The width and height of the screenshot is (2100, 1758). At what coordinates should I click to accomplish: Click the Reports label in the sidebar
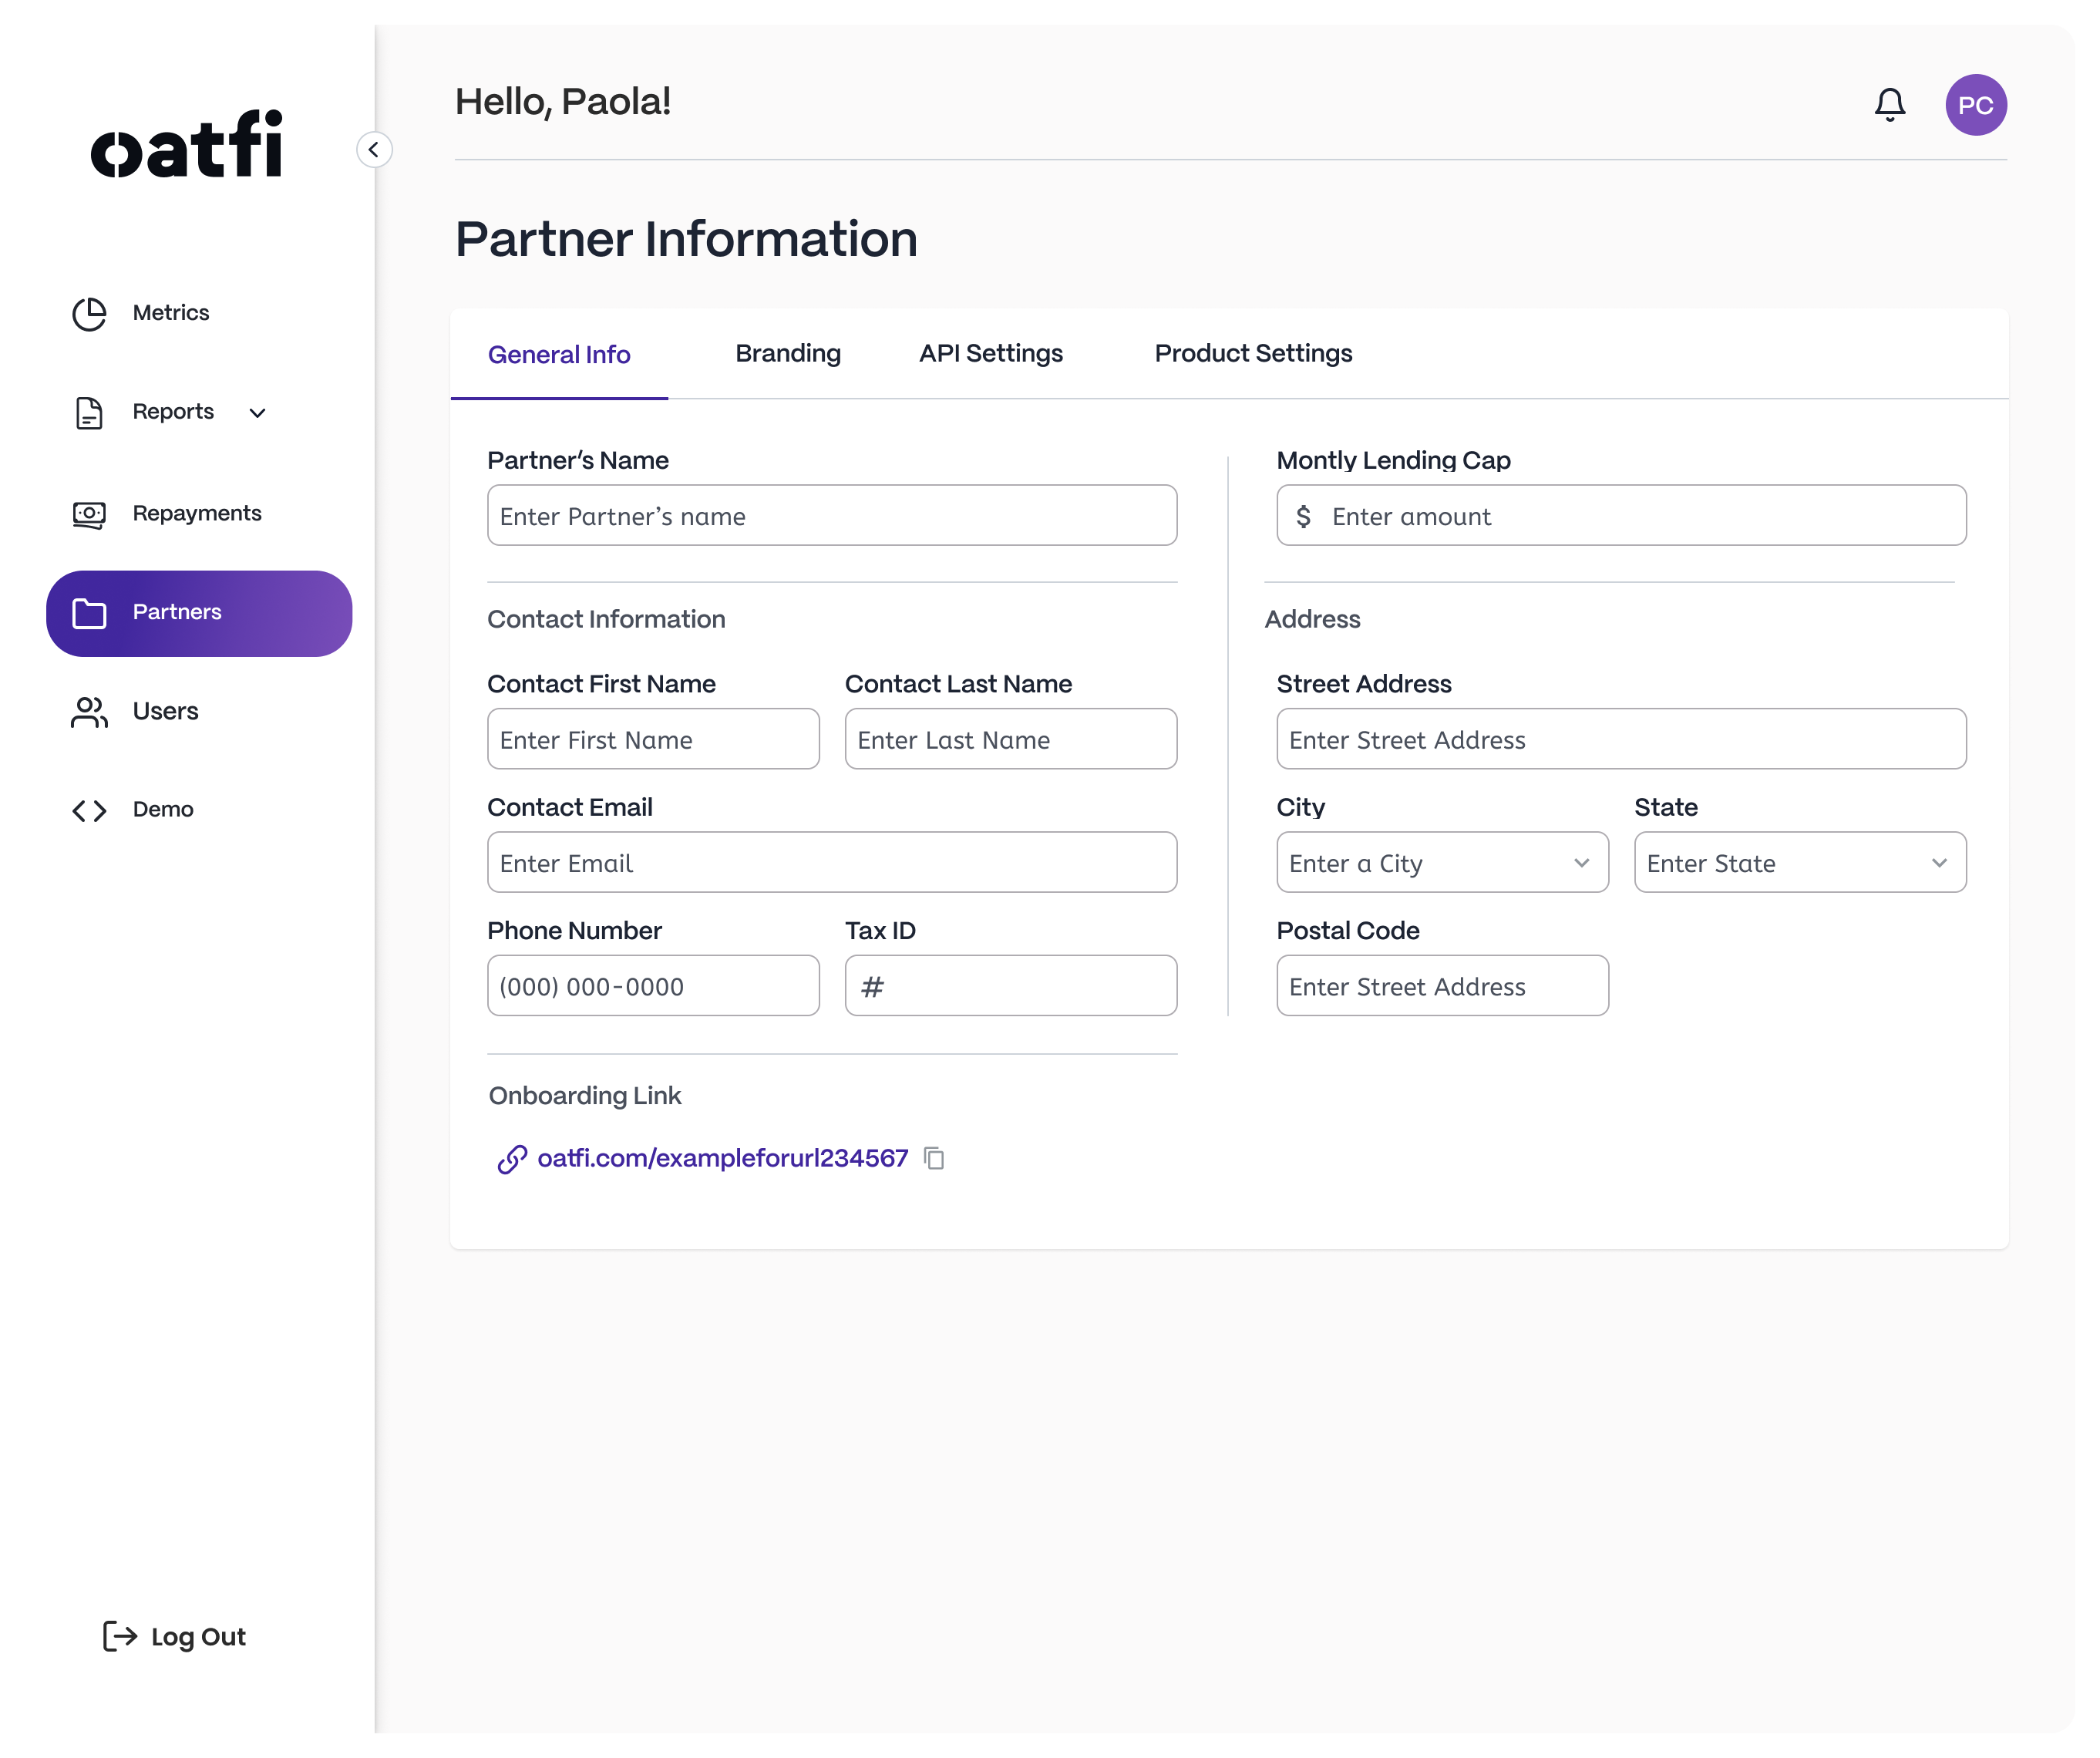point(173,412)
